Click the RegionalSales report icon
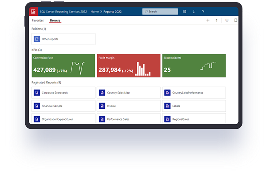The height and width of the screenshot is (176, 269). (x=167, y=119)
